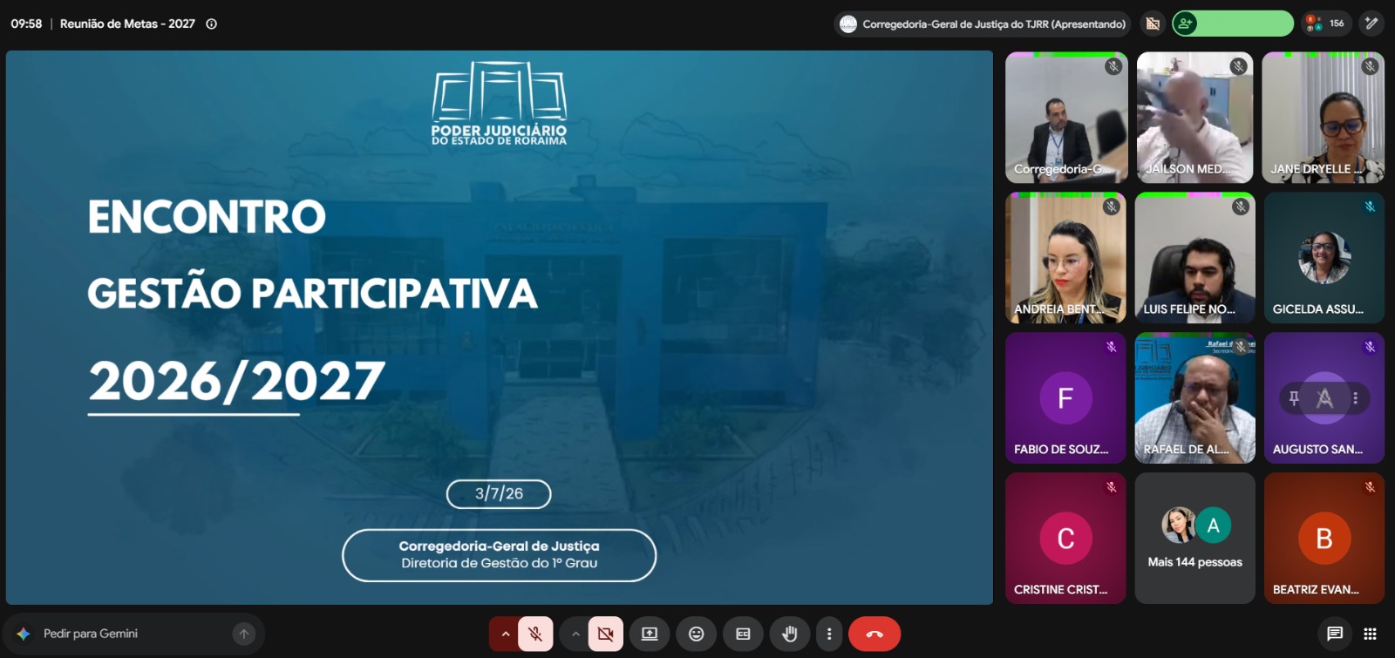Raise hand using the hand icon
The image size is (1395, 658).
790,634
